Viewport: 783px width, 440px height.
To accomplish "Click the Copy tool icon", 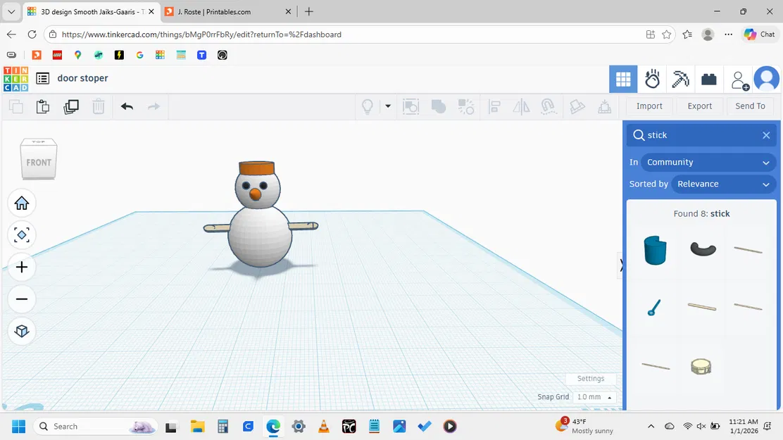I will pos(16,106).
